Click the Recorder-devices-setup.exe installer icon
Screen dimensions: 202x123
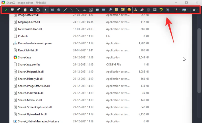tap(15, 43)
